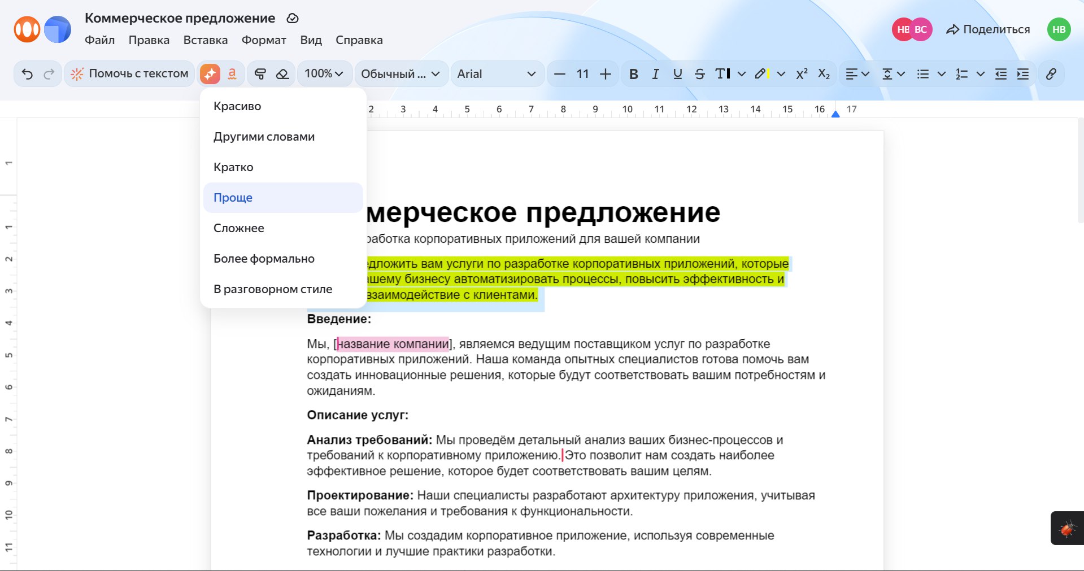Apply subscript formatting
The image size is (1084, 571).
coord(824,73)
